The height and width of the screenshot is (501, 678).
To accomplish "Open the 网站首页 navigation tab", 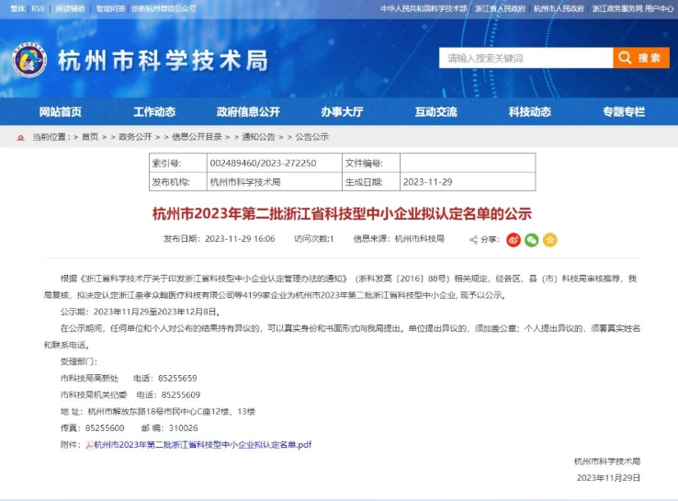I will (x=61, y=111).
